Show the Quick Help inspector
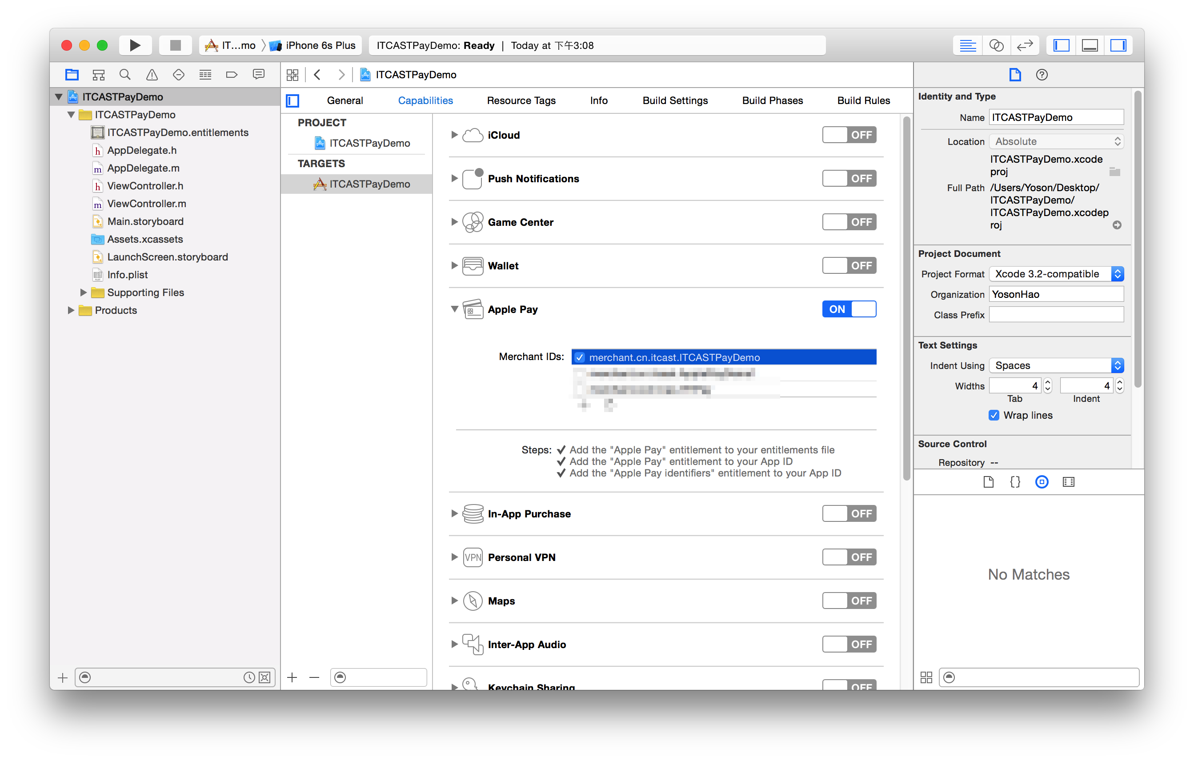This screenshot has width=1194, height=761. (1042, 75)
